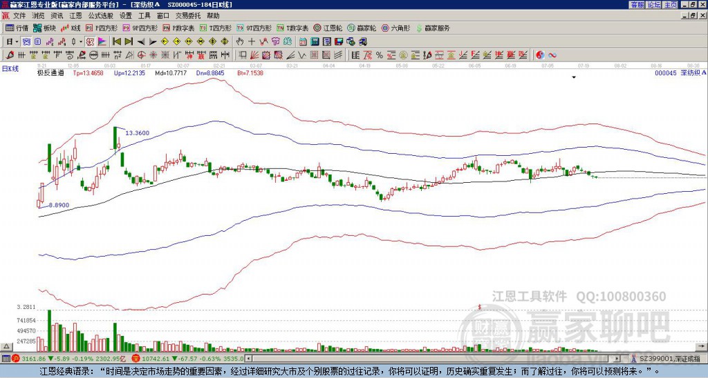
Task: Select the hand pan tool
Action: (239, 42)
